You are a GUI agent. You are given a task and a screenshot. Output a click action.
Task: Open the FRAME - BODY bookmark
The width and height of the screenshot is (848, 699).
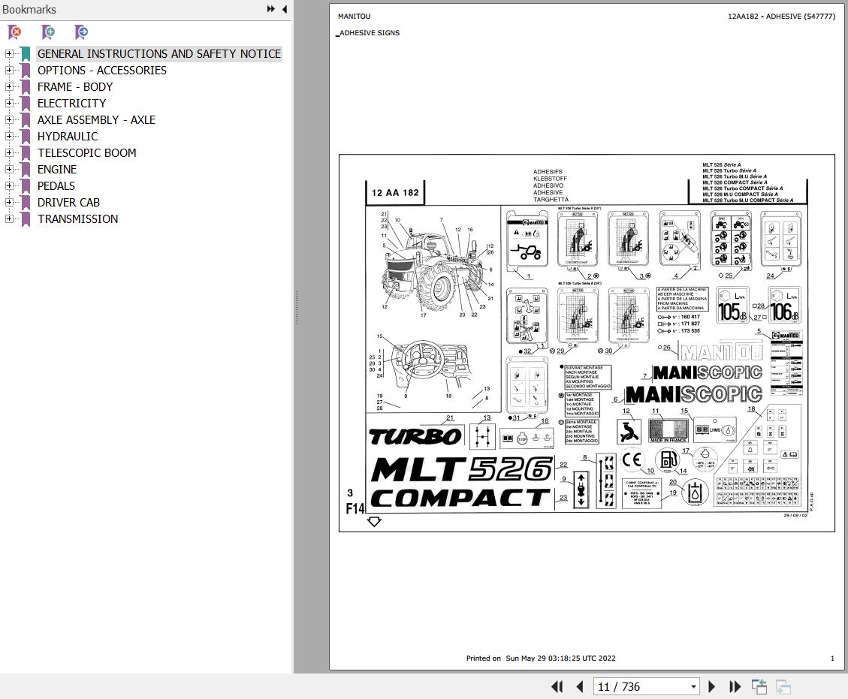coord(75,86)
